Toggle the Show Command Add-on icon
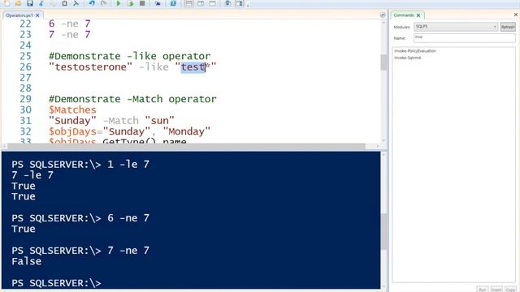The height and width of the screenshot is (292, 520). pos(240,3)
